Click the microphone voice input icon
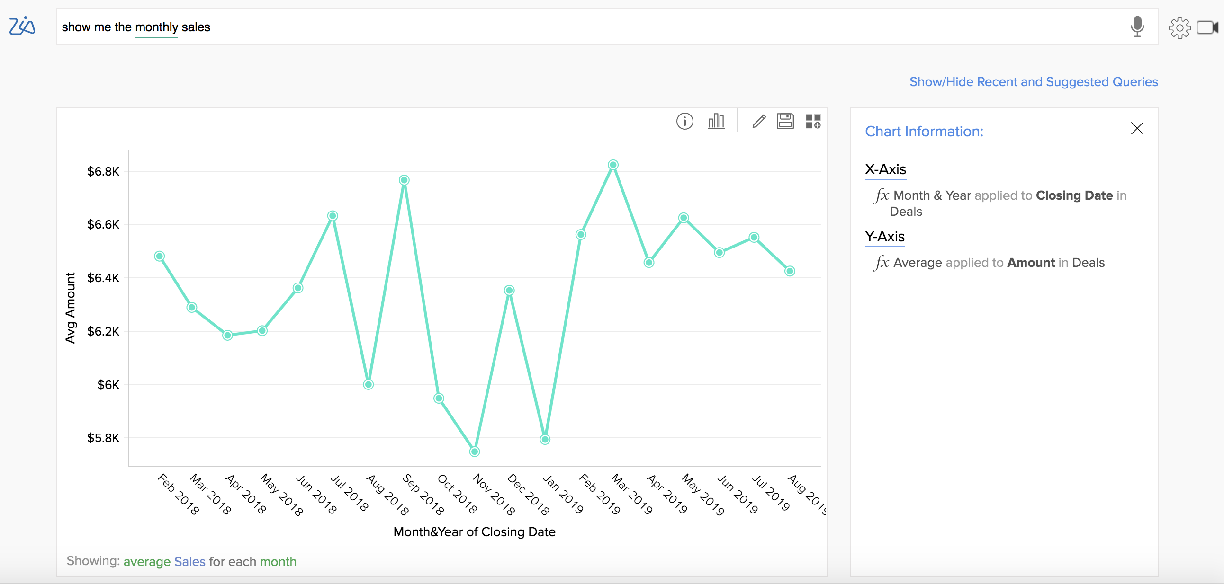 (x=1137, y=27)
